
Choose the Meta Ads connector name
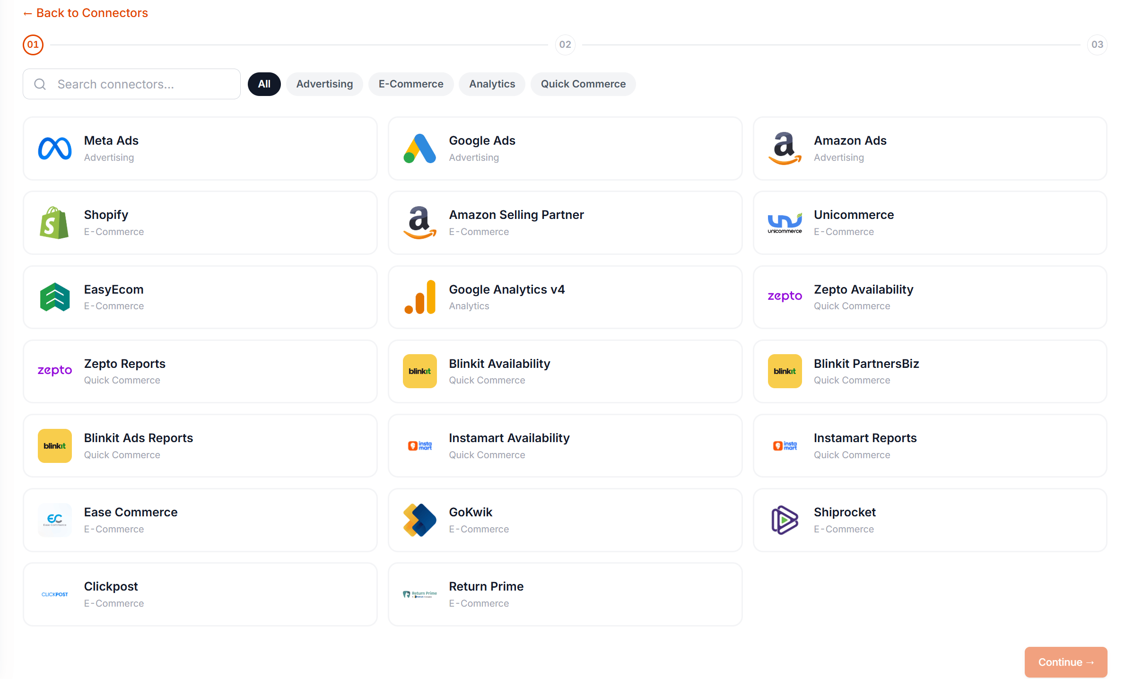111,140
